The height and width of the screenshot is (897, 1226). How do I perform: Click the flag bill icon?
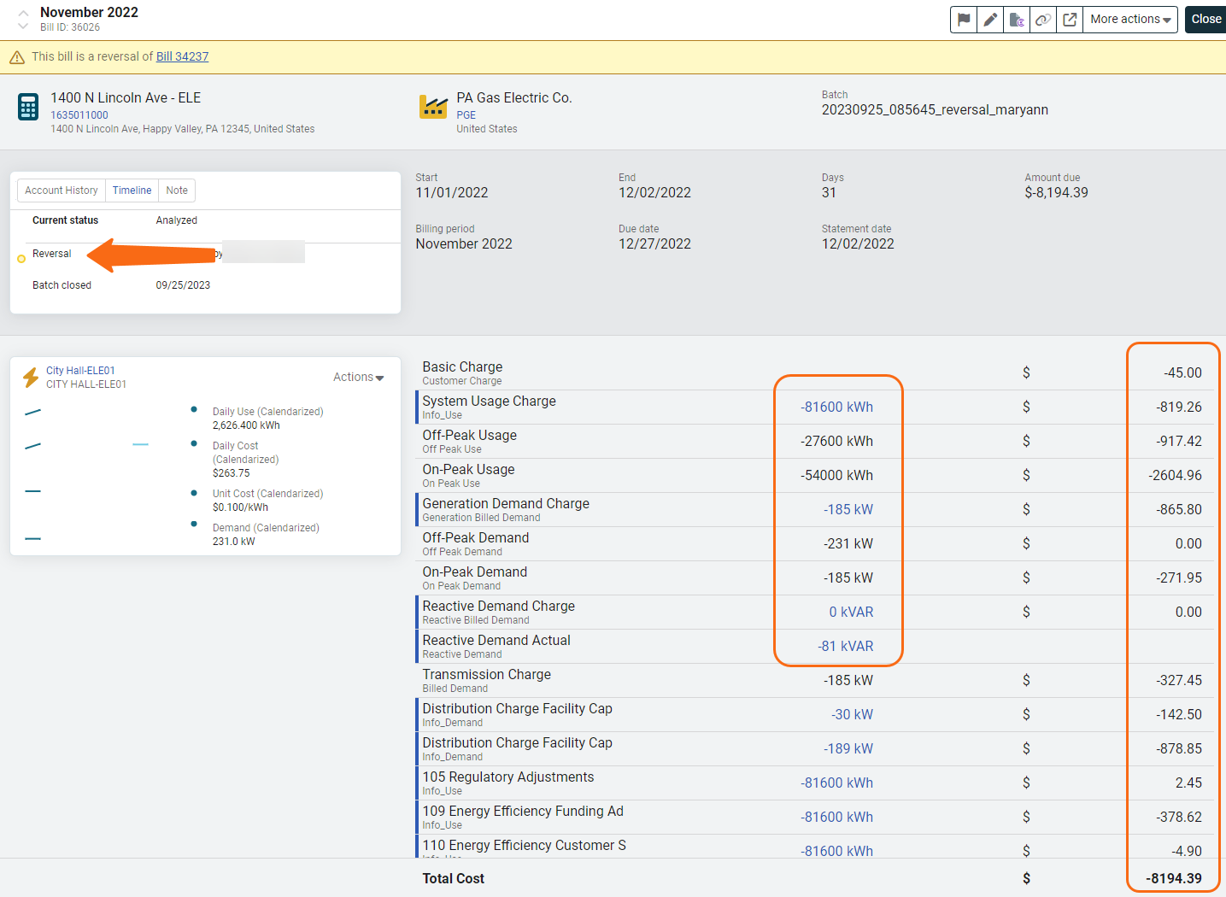pos(964,20)
